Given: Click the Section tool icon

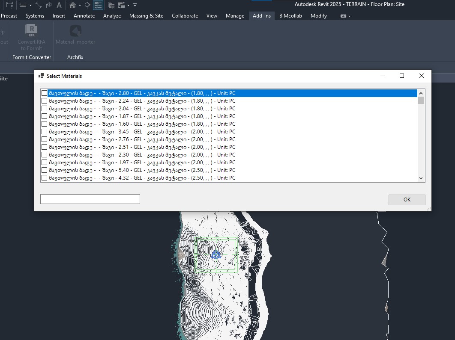Looking at the screenshot, I should [x=87, y=5].
